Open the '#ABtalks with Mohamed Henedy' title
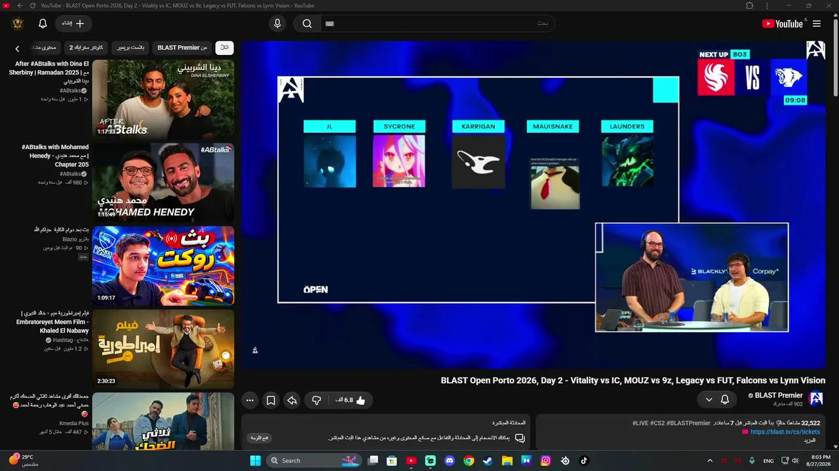The image size is (839, 471). pyautogui.click(x=55, y=156)
